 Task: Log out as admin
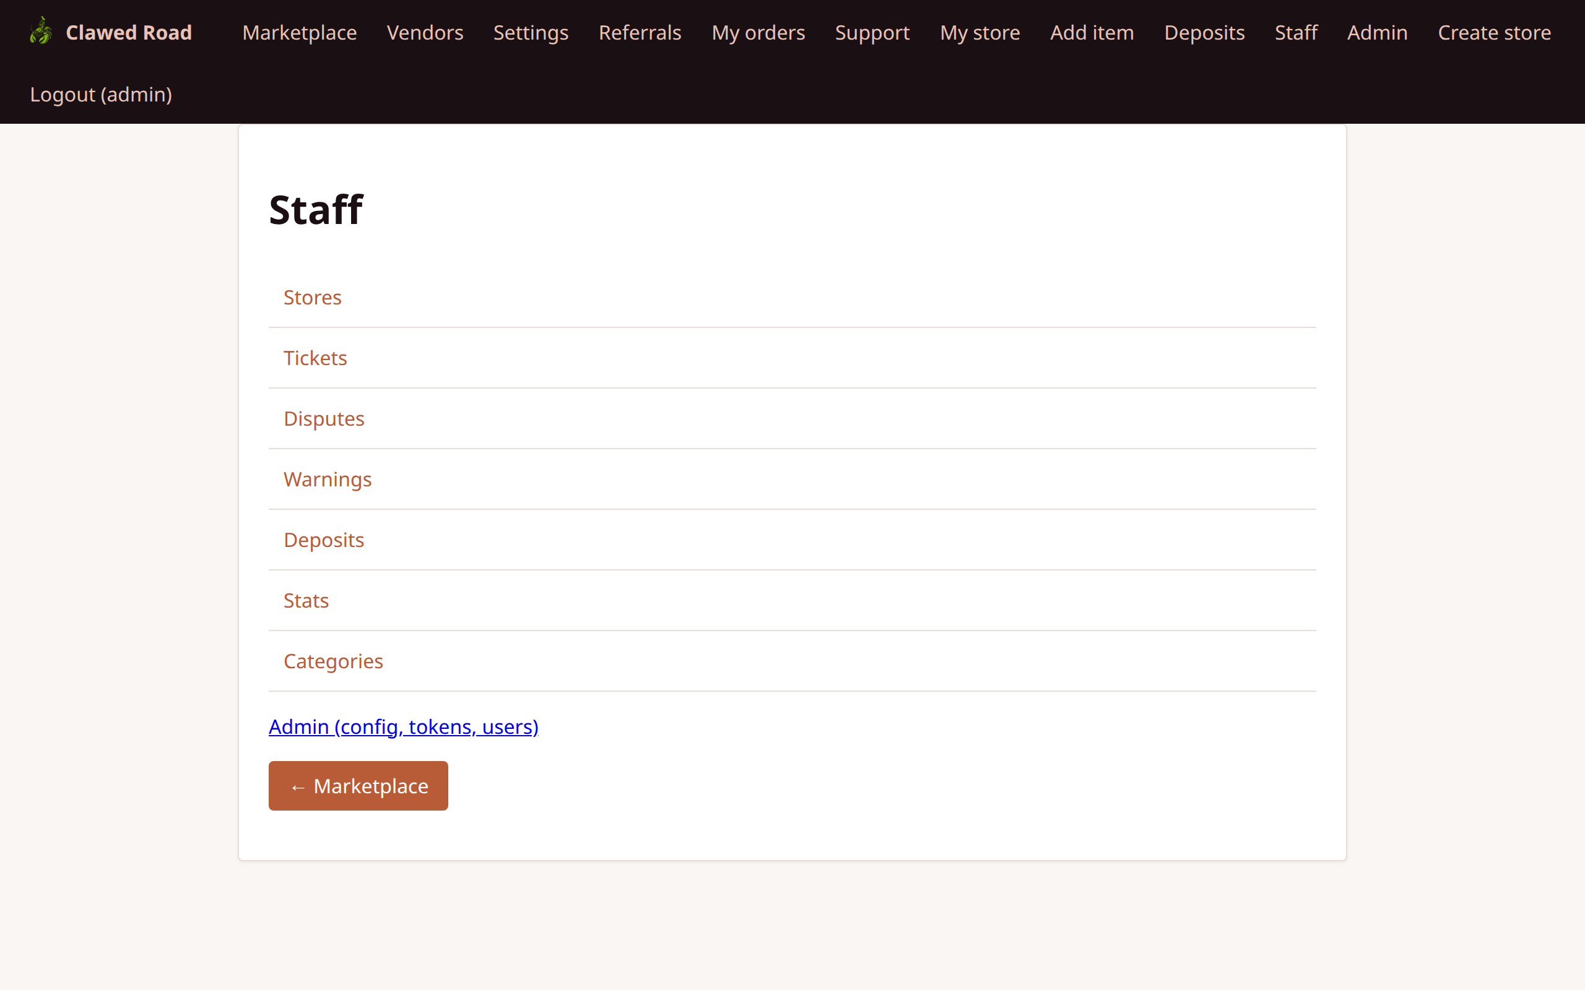click(100, 93)
